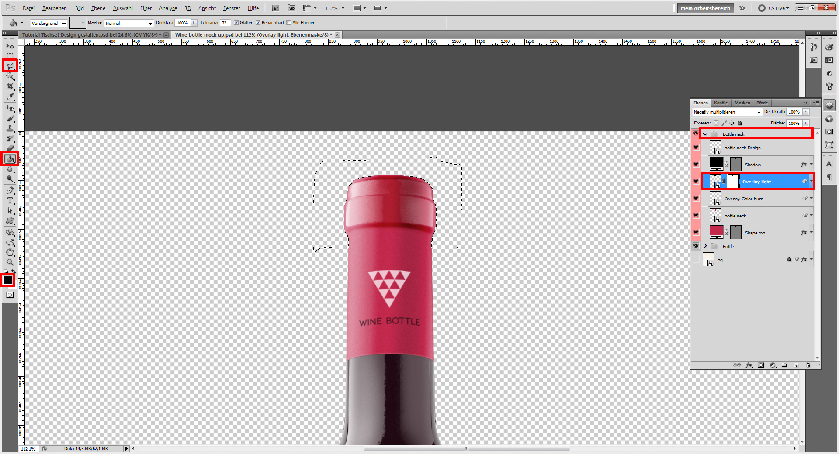Screen dimensions: 839x454
Task: Select the Crop tool
Action: [10, 86]
